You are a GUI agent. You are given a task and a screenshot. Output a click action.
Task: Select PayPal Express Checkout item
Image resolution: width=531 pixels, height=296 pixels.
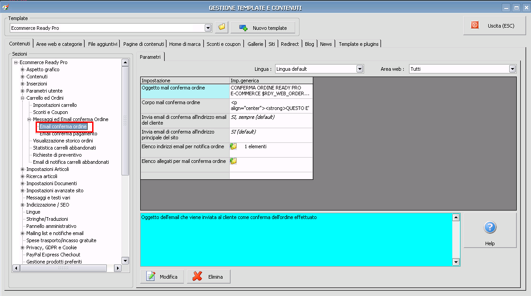point(53,254)
